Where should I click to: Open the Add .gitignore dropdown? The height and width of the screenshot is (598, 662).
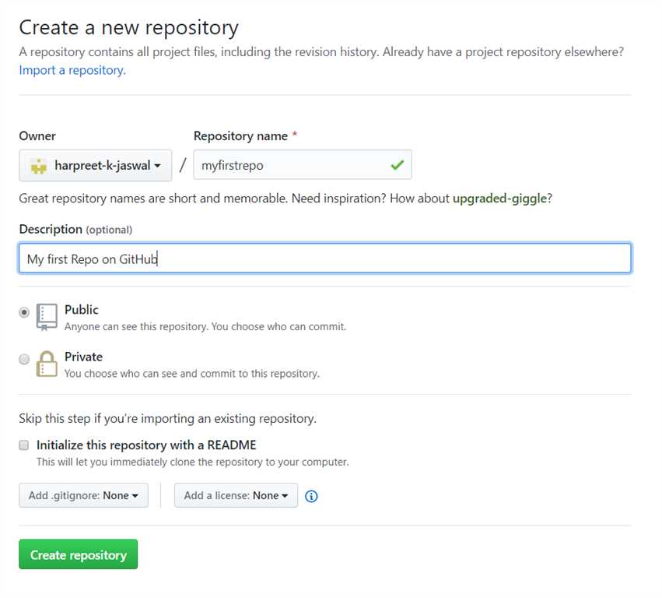tap(83, 495)
